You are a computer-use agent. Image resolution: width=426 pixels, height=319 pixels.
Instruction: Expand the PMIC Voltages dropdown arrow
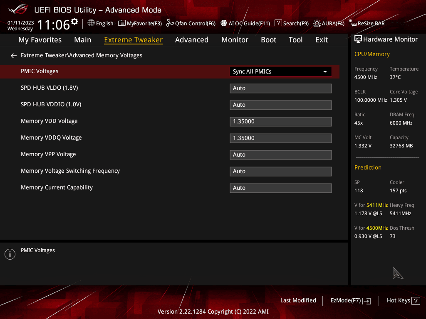pyautogui.click(x=325, y=72)
